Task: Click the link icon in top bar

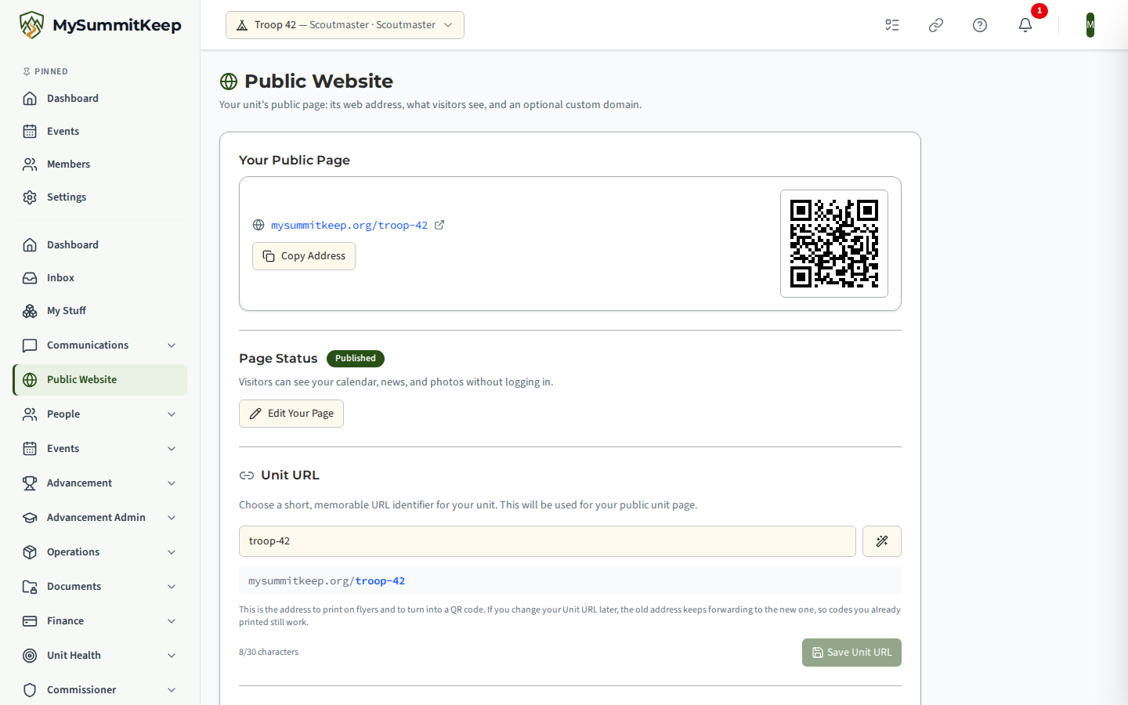Action: point(936,25)
